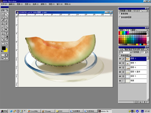Click the trash icon in Layers panel

pyautogui.click(x=145, y=102)
